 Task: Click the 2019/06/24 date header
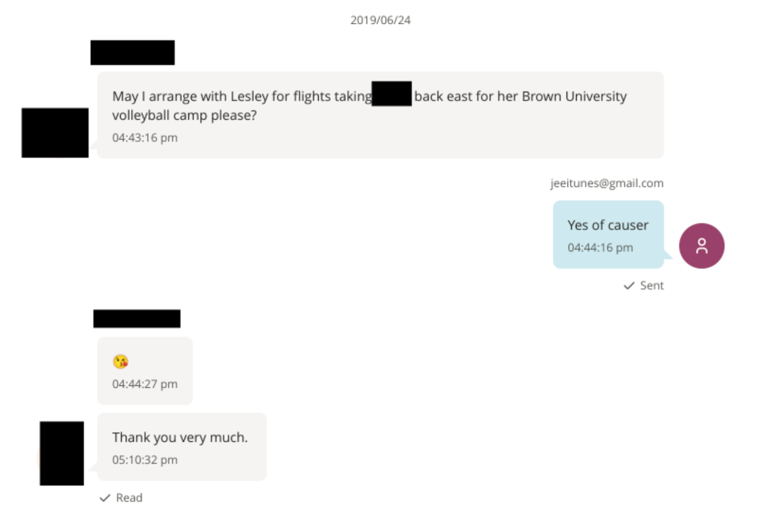coord(380,20)
